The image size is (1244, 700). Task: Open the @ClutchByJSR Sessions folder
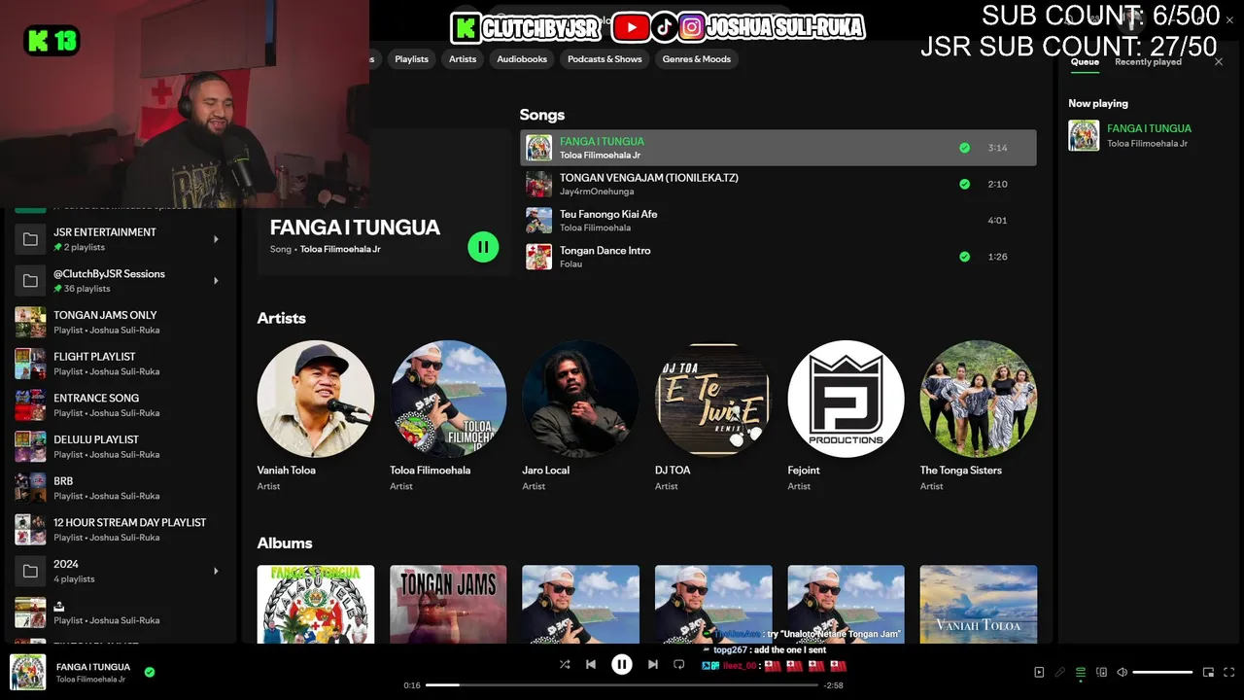click(x=119, y=281)
